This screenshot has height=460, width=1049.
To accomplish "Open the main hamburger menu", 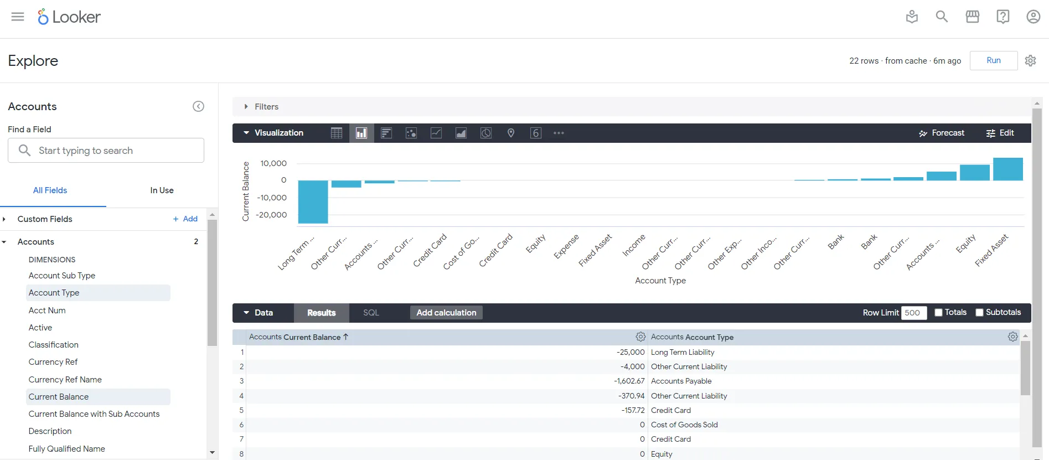I will coord(18,17).
